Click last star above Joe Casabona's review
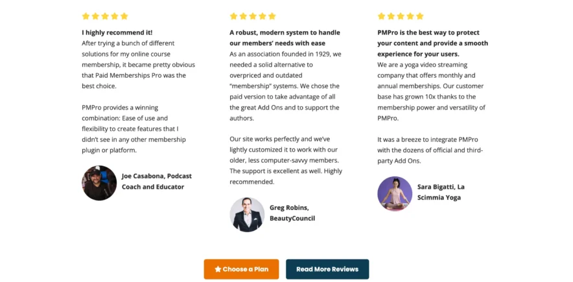Screen dimensions: 573x282 click(124, 16)
